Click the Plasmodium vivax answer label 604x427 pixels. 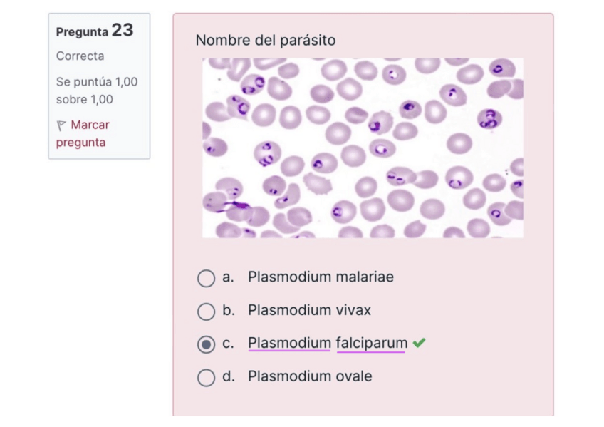tap(309, 310)
